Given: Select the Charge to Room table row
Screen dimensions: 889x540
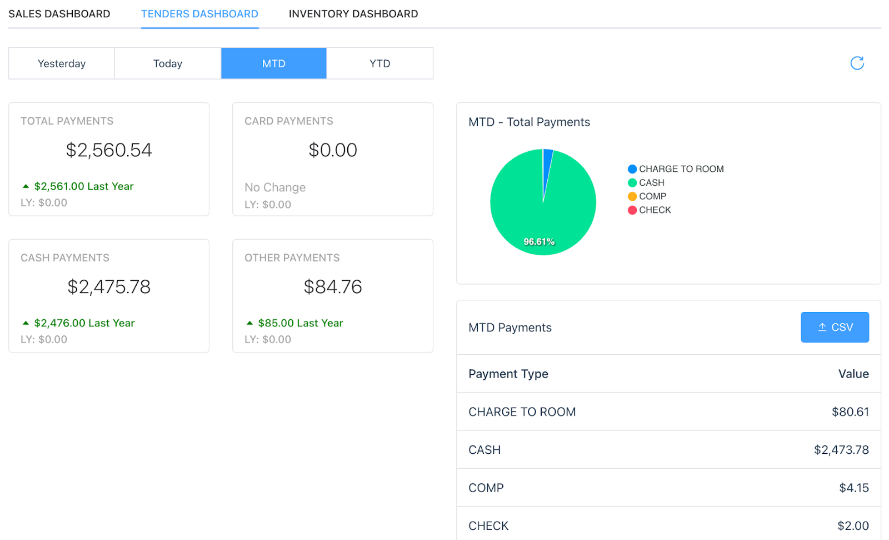Looking at the screenshot, I should pyautogui.click(x=668, y=412).
